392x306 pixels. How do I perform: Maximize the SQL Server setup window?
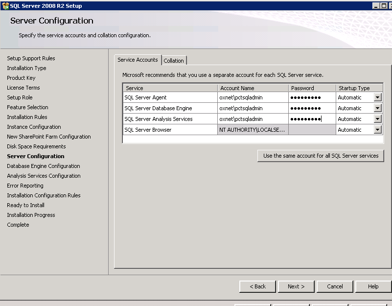(x=384, y=6)
